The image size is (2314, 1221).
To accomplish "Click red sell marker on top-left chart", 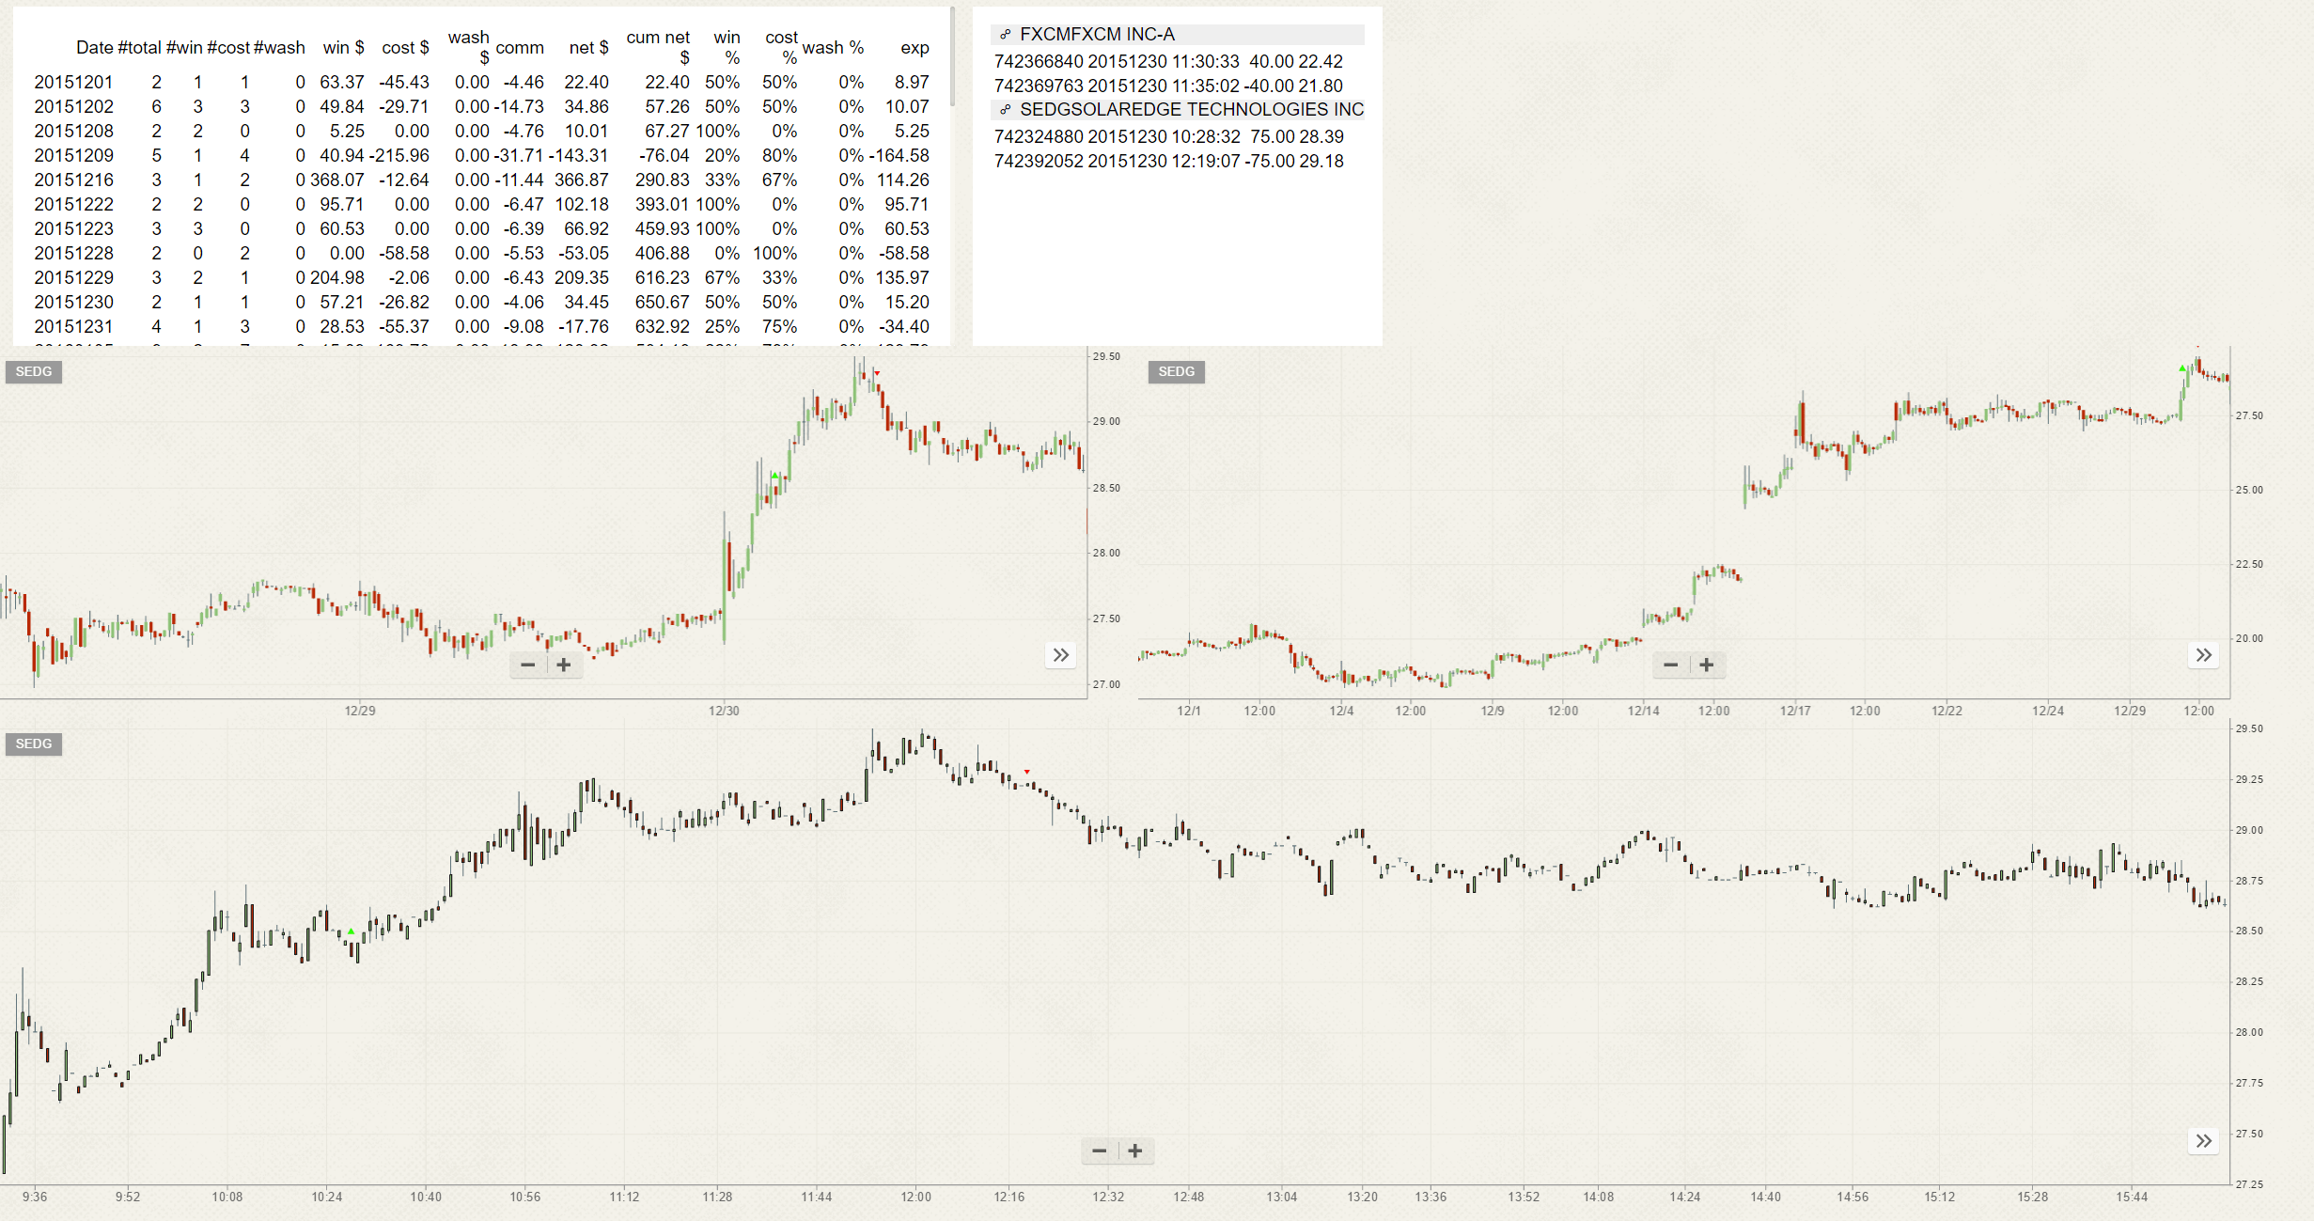I will pos(877,373).
